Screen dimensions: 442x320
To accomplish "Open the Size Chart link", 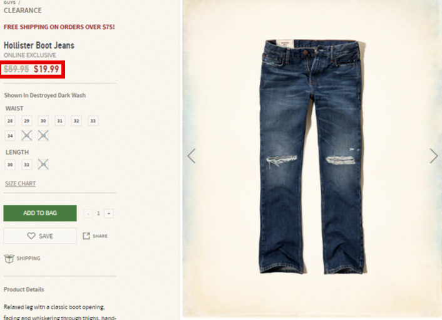I will point(20,183).
